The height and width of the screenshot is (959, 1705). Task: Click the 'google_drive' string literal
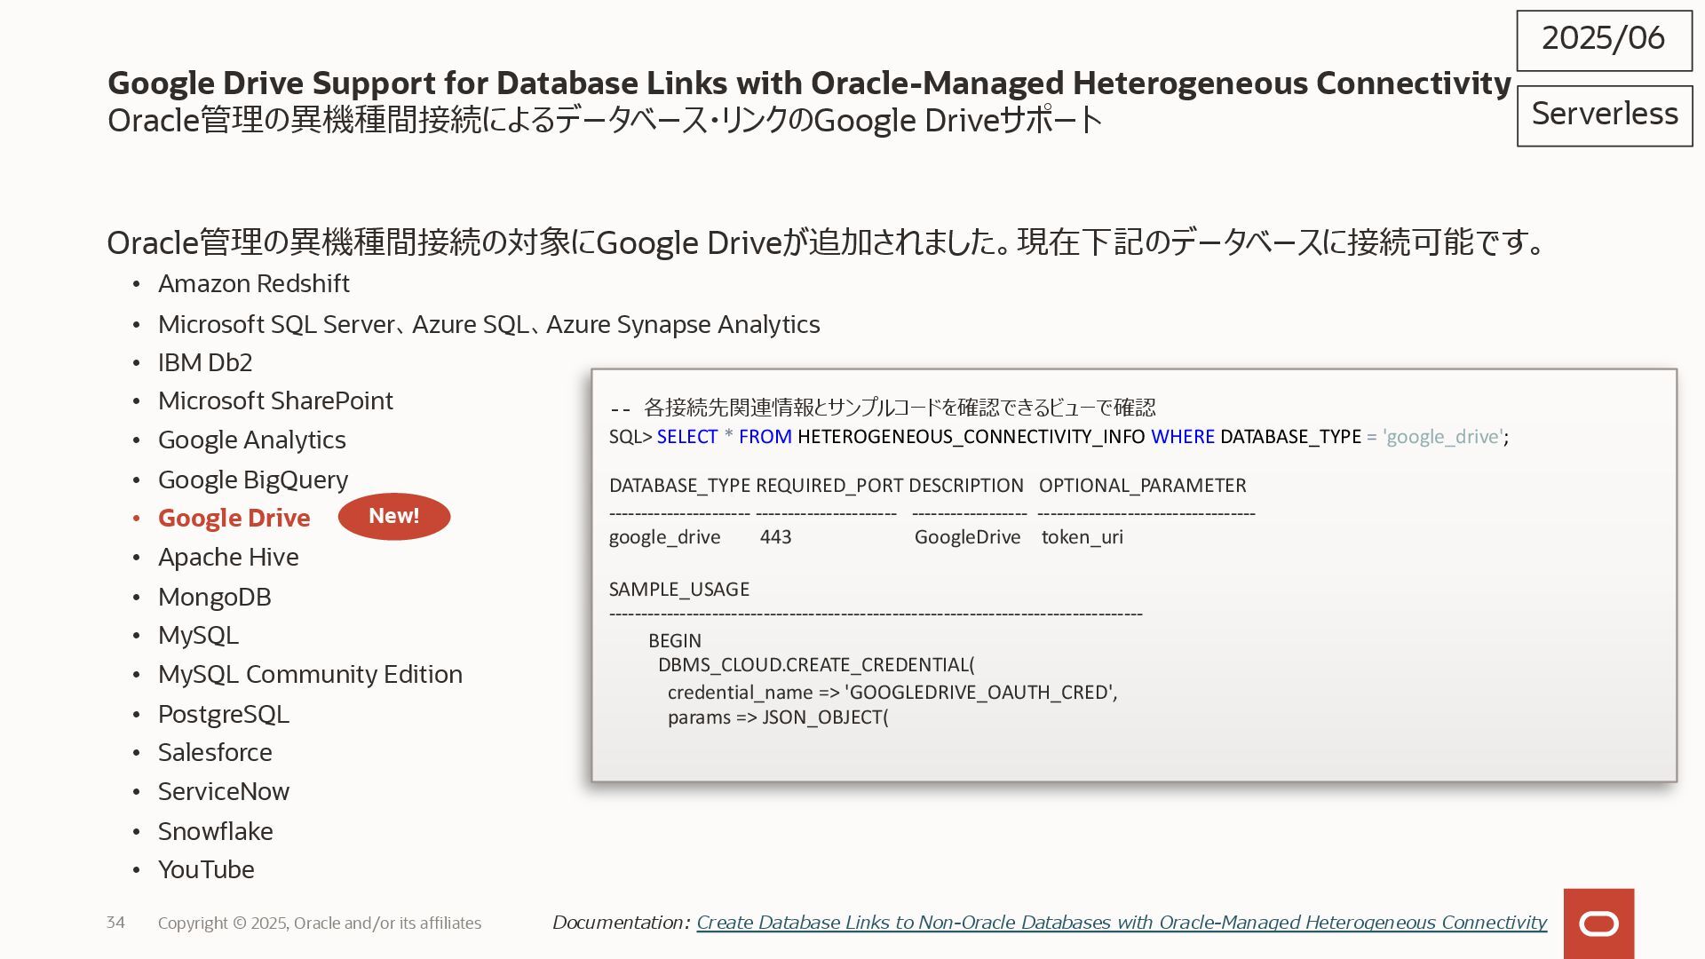pos(1444,437)
